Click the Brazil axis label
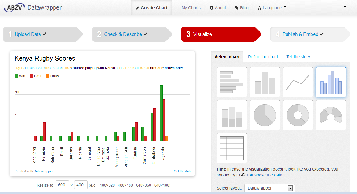The height and width of the screenshot is (194, 357). point(62,152)
